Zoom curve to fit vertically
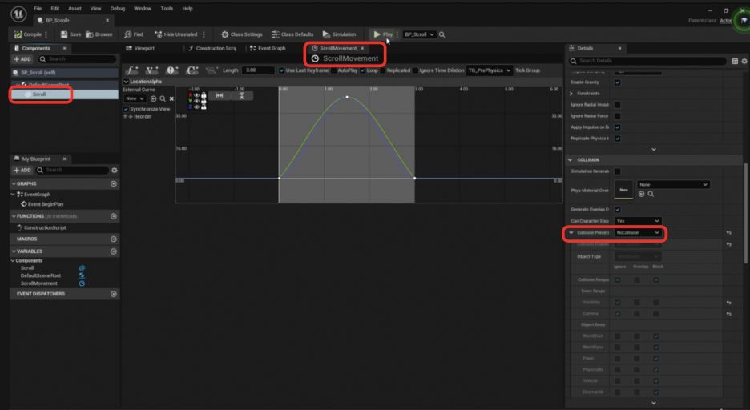 tap(241, 95)
